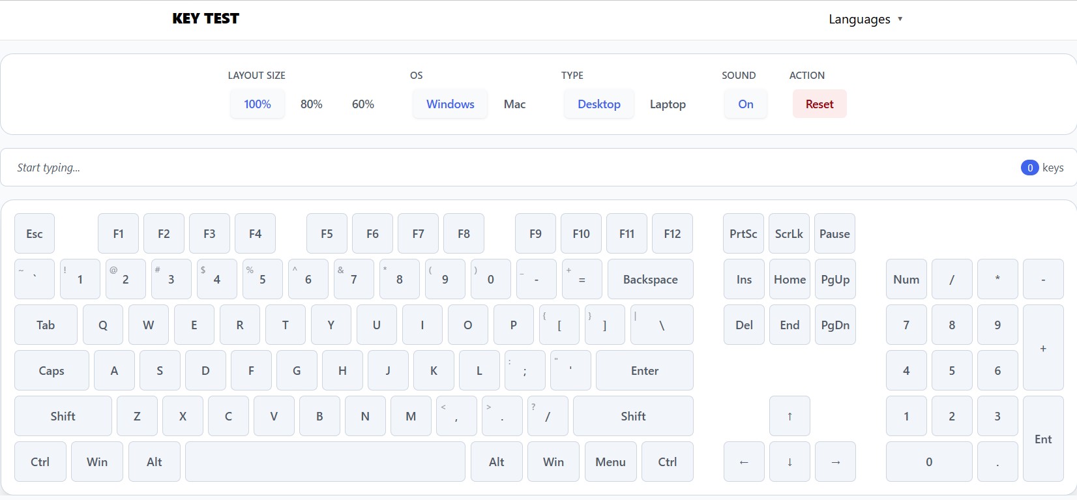Screen dimensions: 1077x500
Task: Click the KEY TEST logo
Action: tap(205, 19)
